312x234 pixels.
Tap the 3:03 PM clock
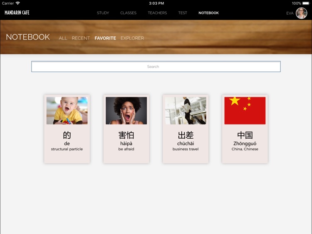156,3
